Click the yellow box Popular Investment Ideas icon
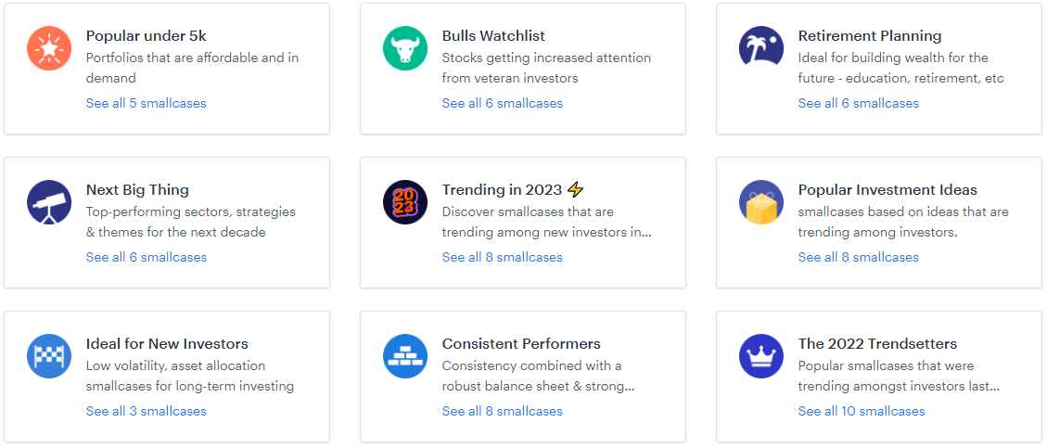This screenshot has height=448, width=1047. [x=761, y=202]
